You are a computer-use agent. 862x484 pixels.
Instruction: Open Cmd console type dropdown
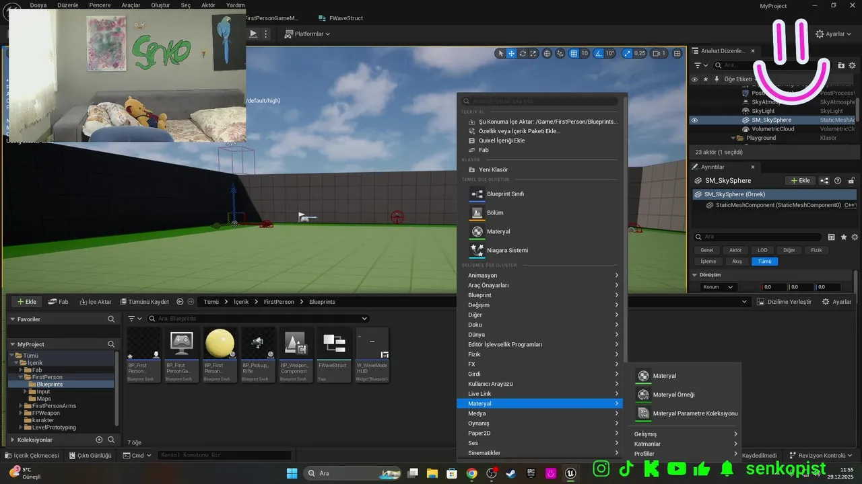(x=137, y=455)
